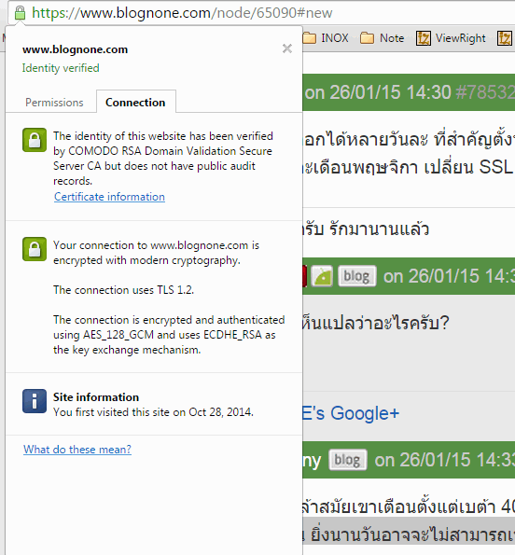Viewport: 515px width, 555px height.
Task: Open the INOX bookmark folder
Action: (x=326, y=38)
